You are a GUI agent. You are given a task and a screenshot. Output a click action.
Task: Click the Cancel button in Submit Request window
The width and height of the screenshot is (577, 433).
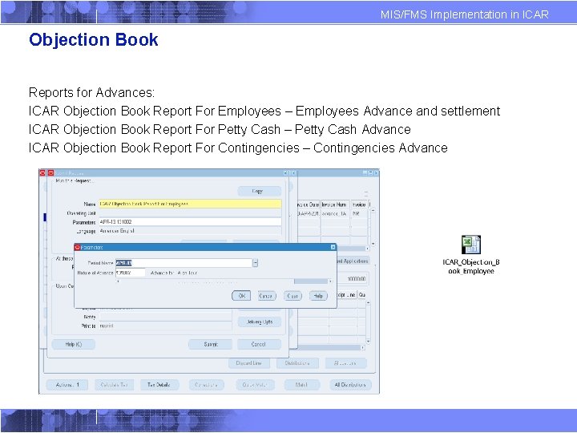(259, 344)
